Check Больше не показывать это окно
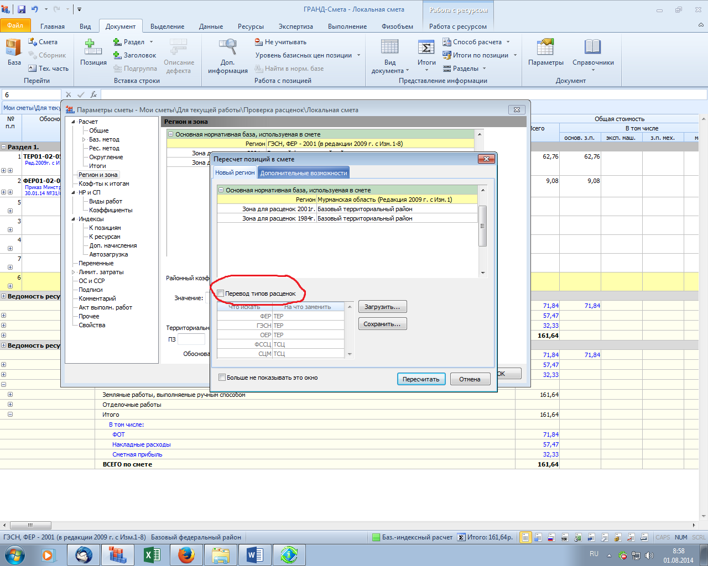Screen dimensions: 708x566 click(x=222, y=378)
